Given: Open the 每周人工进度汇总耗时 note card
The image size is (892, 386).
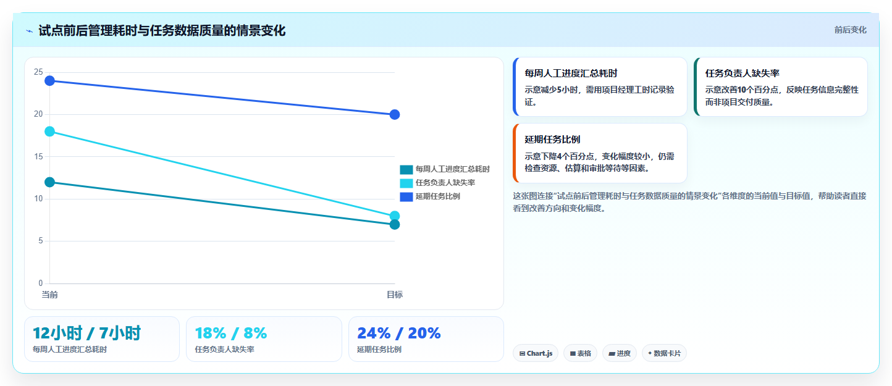Looking at the screenshot, I should click(x=600, y=86).
